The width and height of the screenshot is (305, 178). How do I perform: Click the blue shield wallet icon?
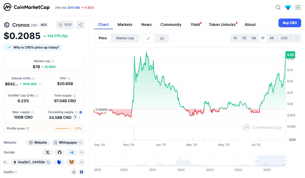59,162
